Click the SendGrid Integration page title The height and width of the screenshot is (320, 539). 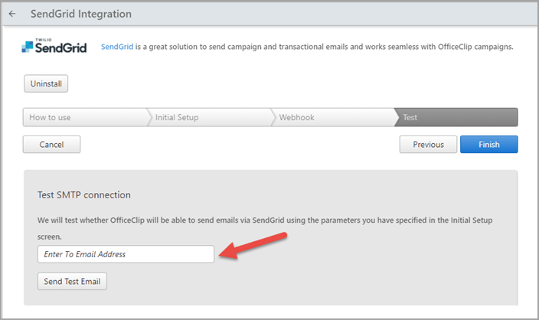(81, 14)
